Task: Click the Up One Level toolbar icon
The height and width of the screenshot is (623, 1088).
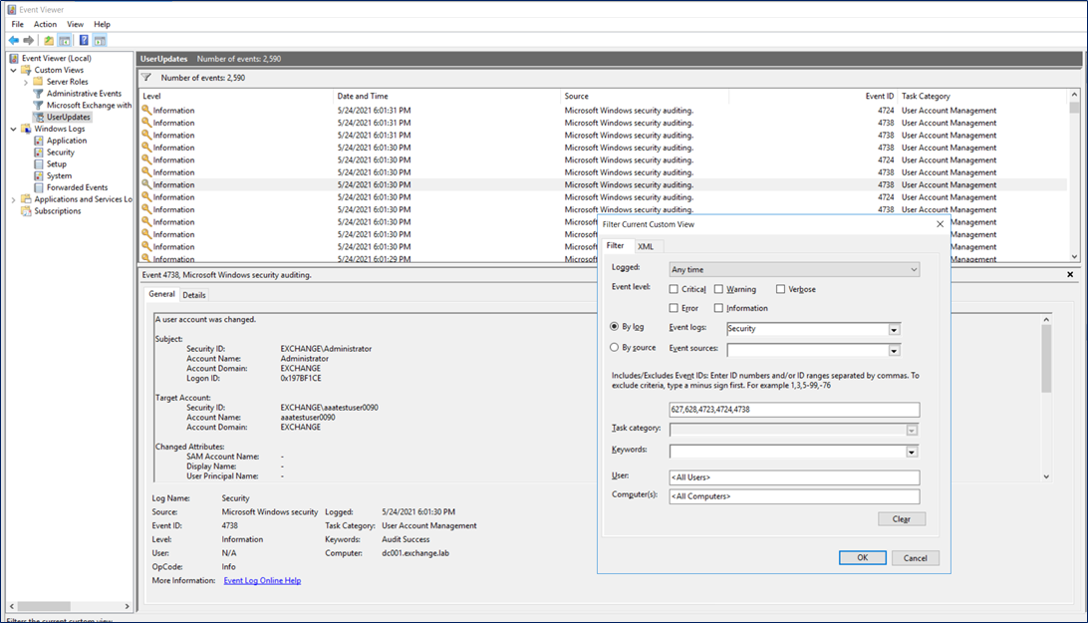Action: 49,40
